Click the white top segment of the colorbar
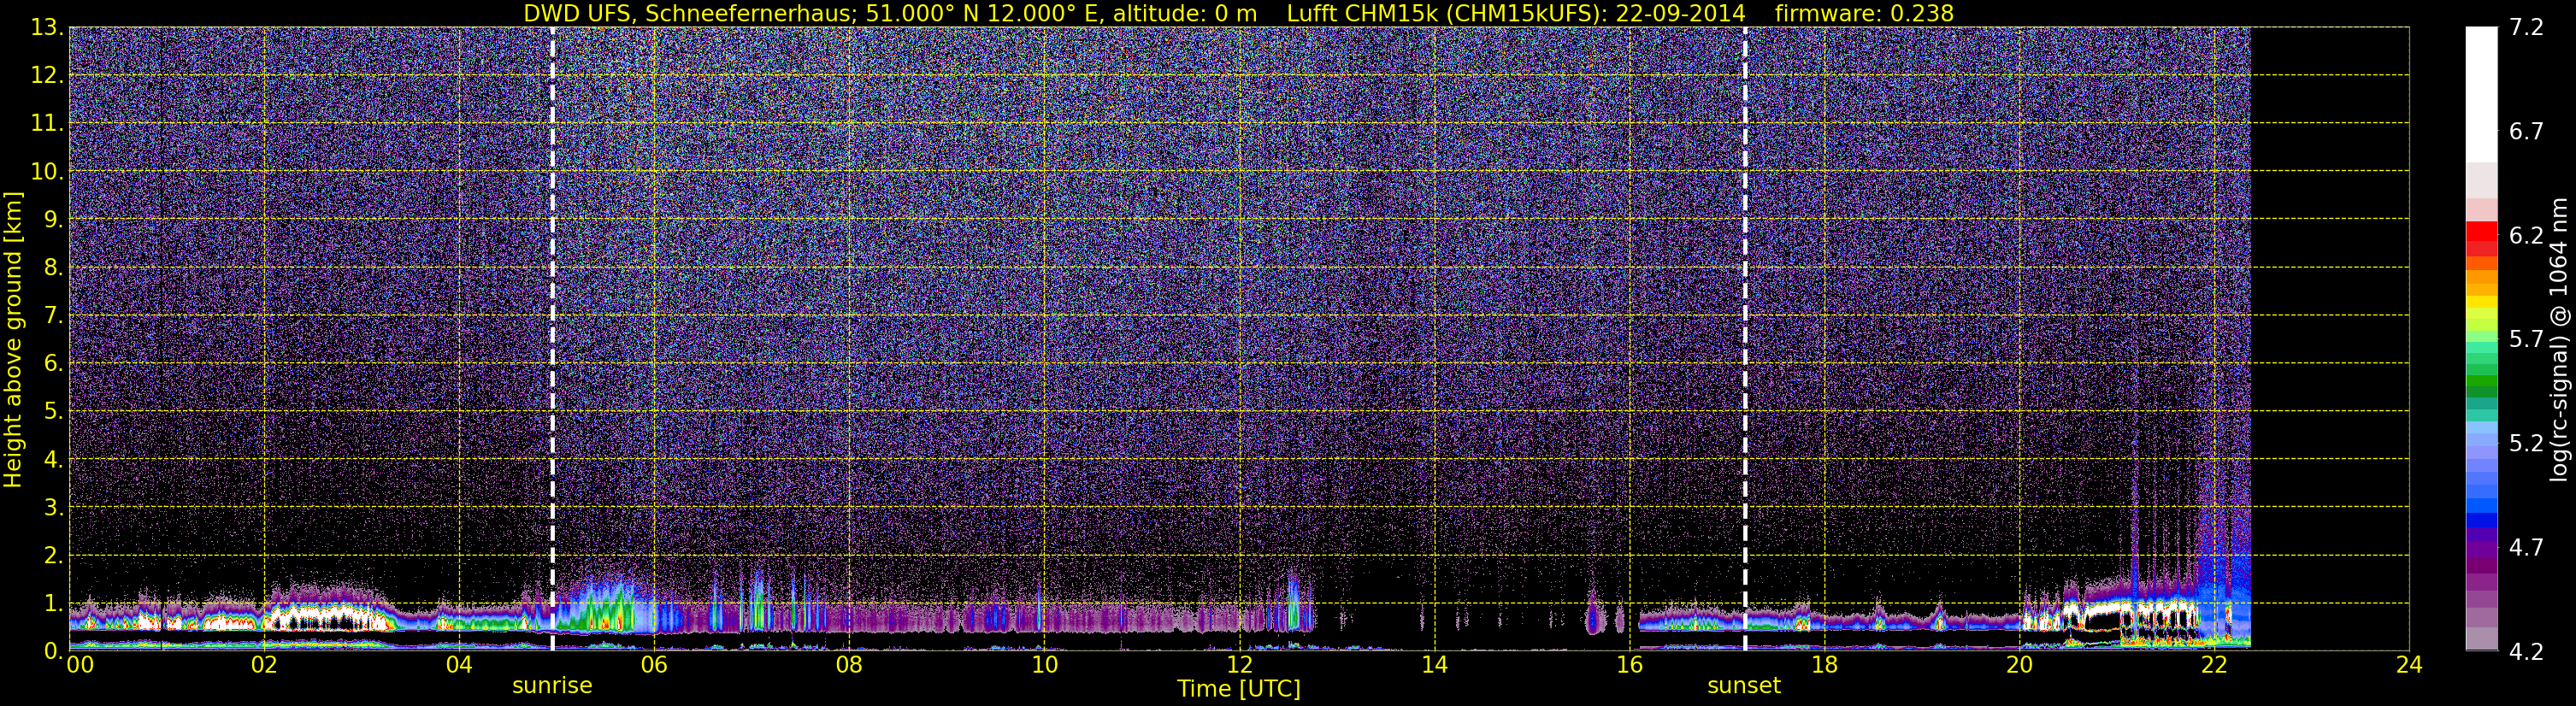 (2481, 94)
